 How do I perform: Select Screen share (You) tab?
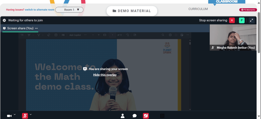tap(20, 28)
